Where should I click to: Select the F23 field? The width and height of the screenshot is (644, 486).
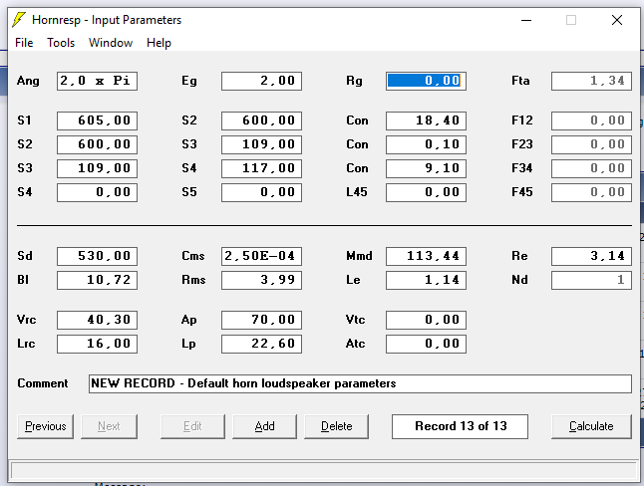(591, 144)
